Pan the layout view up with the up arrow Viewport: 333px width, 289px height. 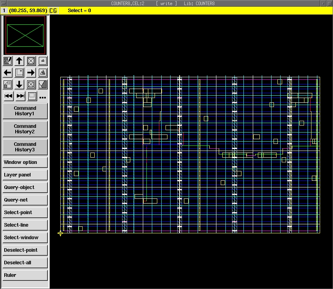point(19,61)
